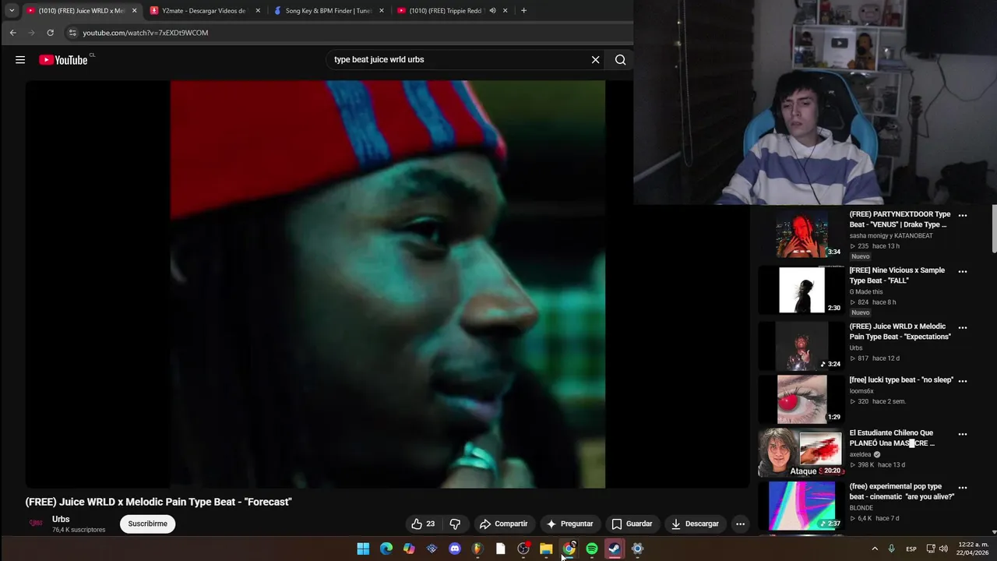The width and height of the screenshot is (997, 561).
Task: Open the axeldea channel name
Action: click(861, 454)
